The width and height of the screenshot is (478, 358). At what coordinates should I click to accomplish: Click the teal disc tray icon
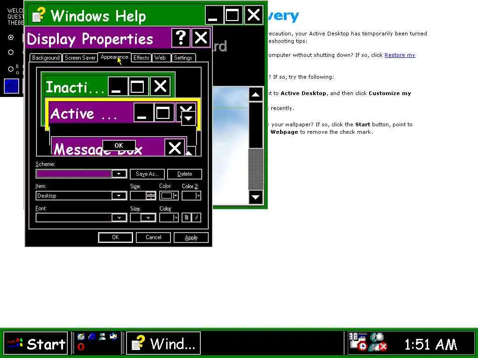click(377, 337)
